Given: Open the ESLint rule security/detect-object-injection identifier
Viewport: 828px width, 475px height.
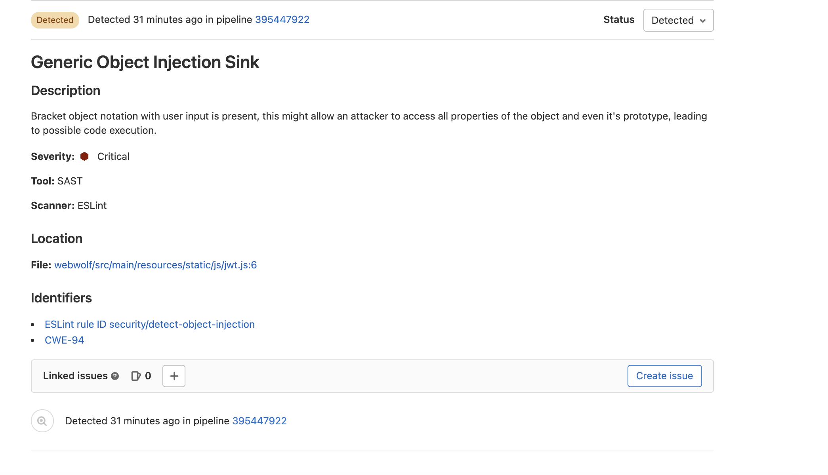Looking at the screenshot, I should coord(149,324).
